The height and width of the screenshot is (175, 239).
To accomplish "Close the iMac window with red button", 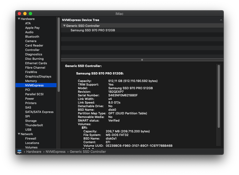I will pyautogui.click(x=19, y=14).
